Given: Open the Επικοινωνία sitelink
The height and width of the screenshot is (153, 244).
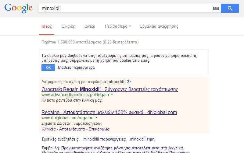Looking at the screenshot, I should pyautogui.click(x=99, y=129).
